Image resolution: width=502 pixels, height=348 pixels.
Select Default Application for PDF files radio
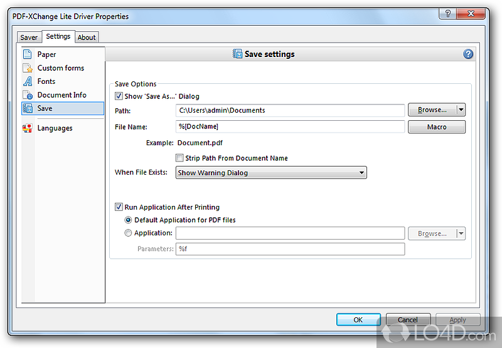pyautogui.click(x=128, y=220)
